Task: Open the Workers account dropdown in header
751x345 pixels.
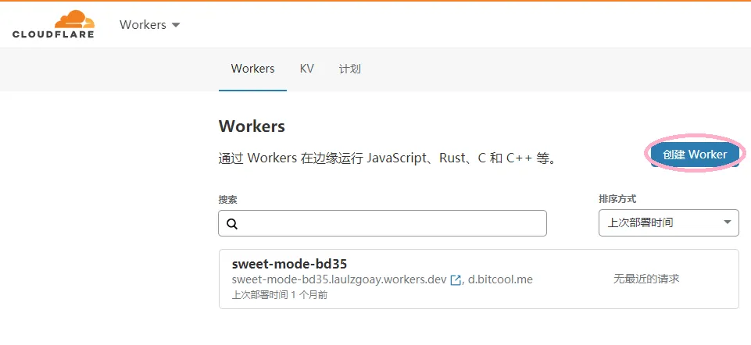Action: coord(149,24)
